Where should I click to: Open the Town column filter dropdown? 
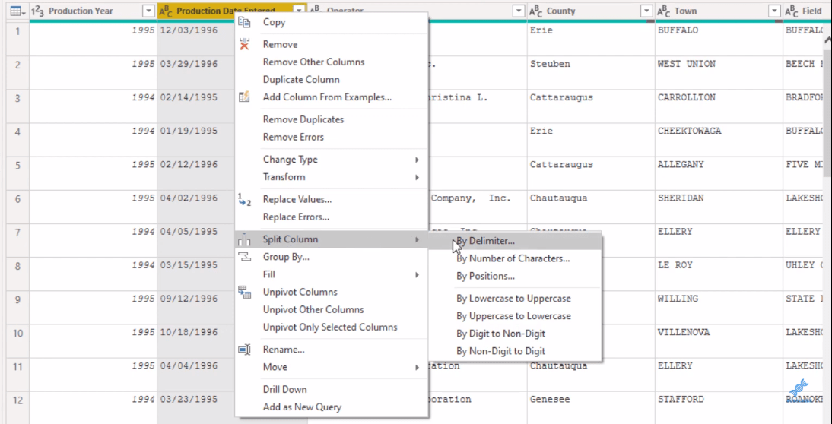(x=774, y=11)
